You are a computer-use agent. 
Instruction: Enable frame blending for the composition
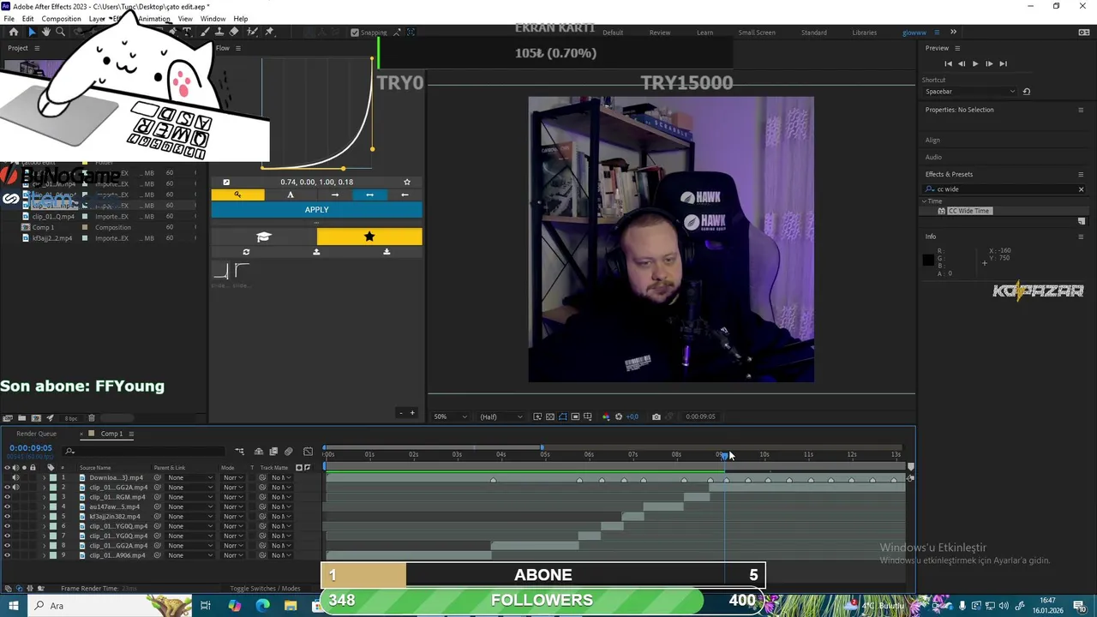[273, 452]
